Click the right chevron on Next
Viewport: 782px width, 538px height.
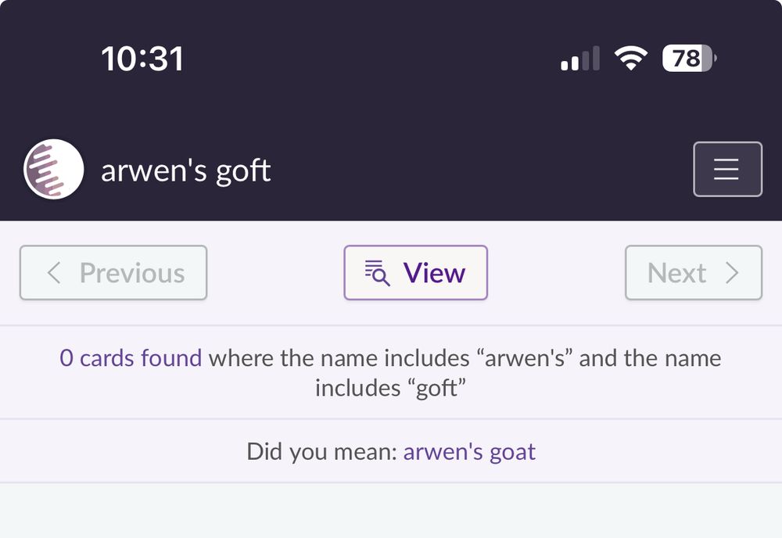(732, 273)
